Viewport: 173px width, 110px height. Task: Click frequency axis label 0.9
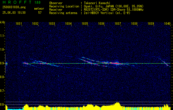pyautogui.click(x=2, y=63)
